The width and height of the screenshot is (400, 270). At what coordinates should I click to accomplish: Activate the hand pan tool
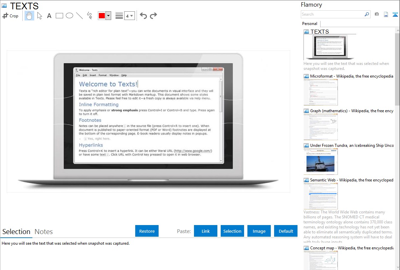tap(29, 16)
